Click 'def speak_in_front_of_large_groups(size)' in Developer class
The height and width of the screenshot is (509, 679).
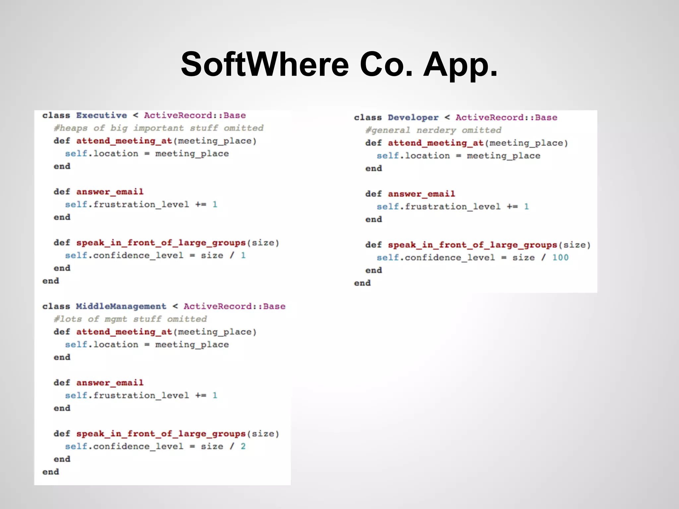(478, 245)
